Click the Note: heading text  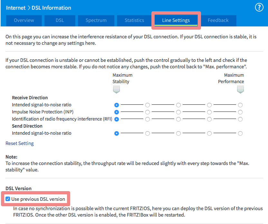12,157
